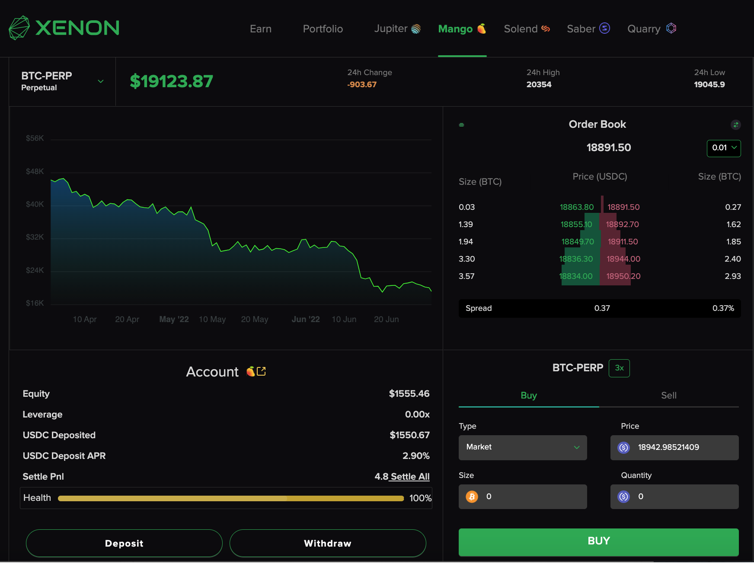Click the mango icon beside Account
The height and width of the screenshot is (563, 754).
coord(250,371)
